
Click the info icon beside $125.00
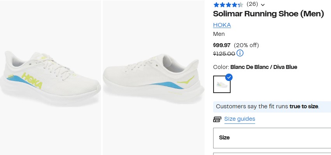pos(240,53)
